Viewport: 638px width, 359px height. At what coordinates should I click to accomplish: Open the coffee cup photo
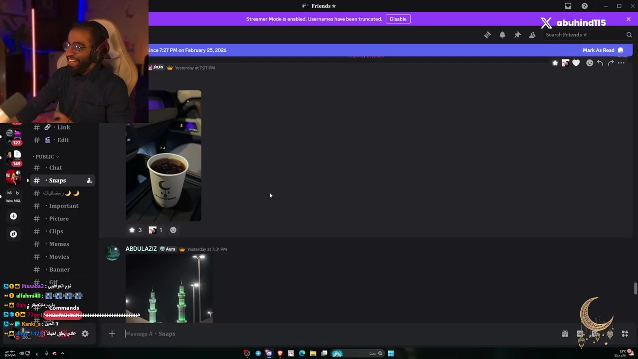coord(163,156)
